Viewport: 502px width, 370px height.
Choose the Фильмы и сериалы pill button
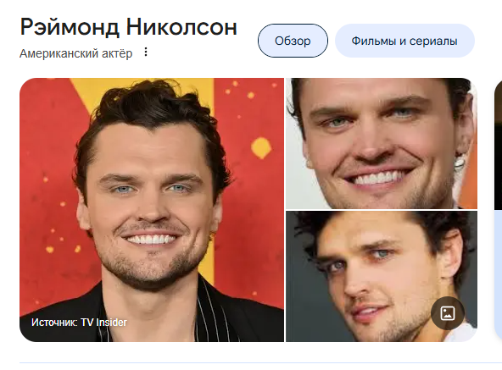[404, 41]
